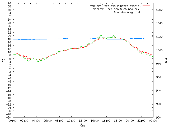Click the blue legend line sample
169x127 pixels.
tap(146, 12)
